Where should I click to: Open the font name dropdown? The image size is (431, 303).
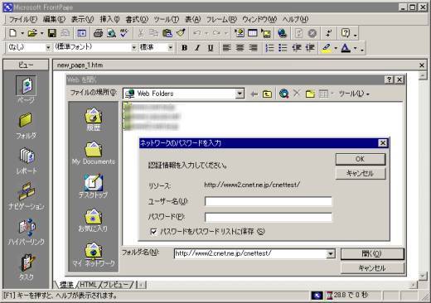(134, 47)
